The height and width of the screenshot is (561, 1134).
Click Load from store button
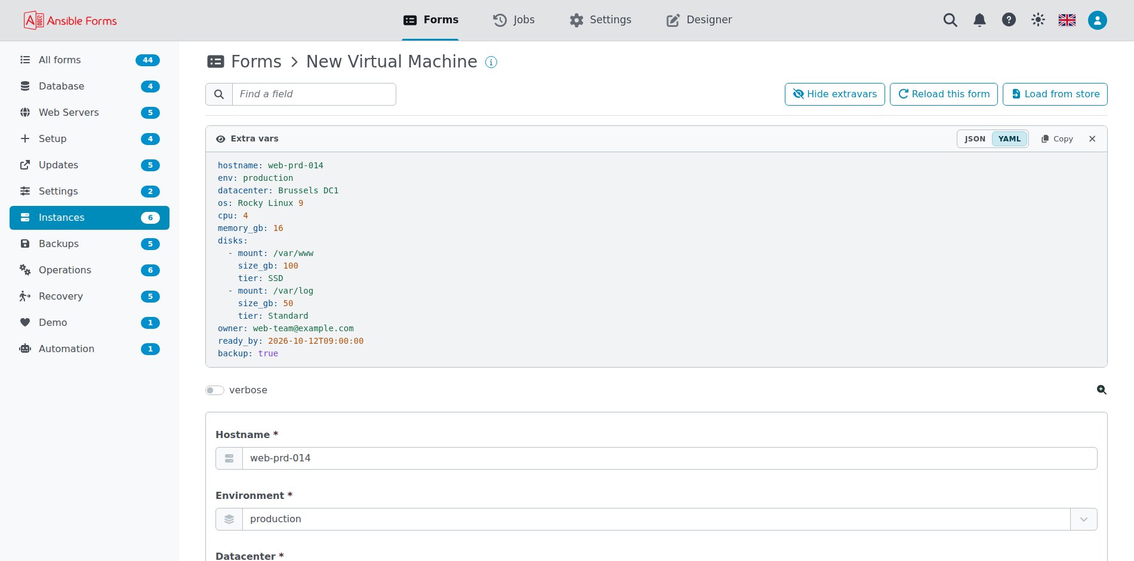click(x=1055, y=94)
